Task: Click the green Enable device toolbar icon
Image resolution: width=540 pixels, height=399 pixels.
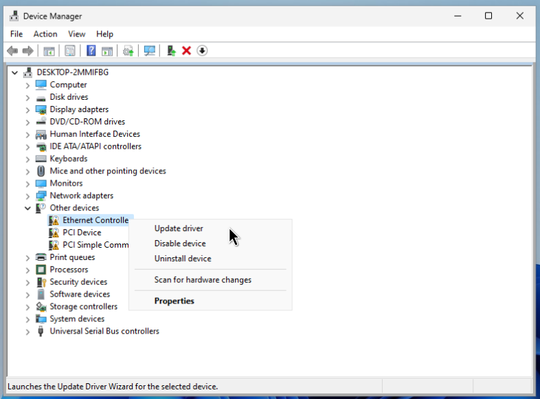Action: click(x=171, y=51)
